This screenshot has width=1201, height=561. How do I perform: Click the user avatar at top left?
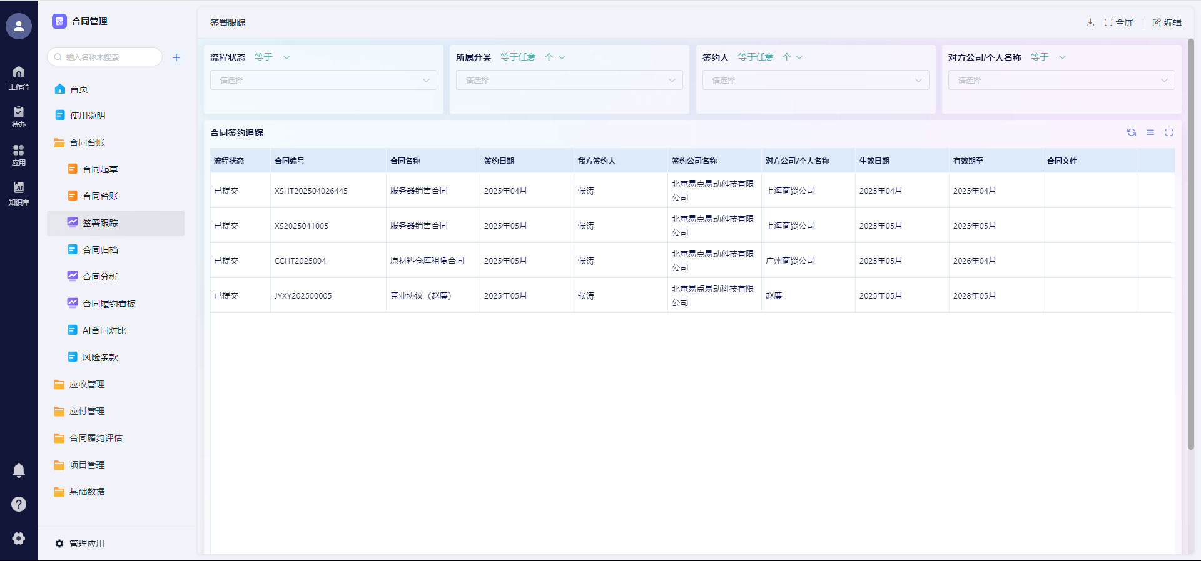pos(19,26)
